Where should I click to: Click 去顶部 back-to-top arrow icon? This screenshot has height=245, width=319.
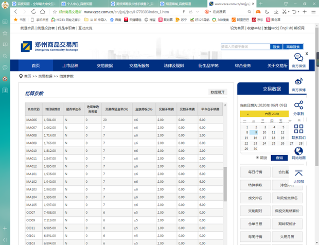tap(298, 174)
